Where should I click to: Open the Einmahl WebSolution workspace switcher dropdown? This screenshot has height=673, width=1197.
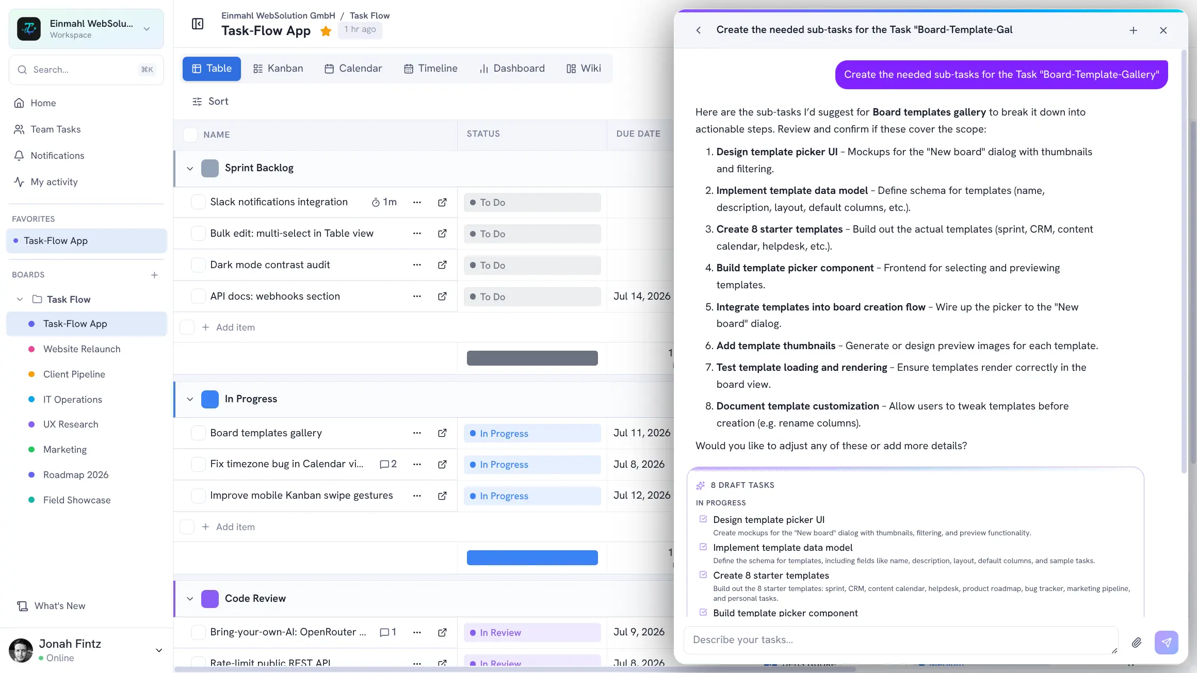86,29
